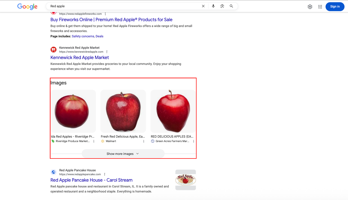Open more options for Walmart image
The image size is (348, 200).
point(144,141)
